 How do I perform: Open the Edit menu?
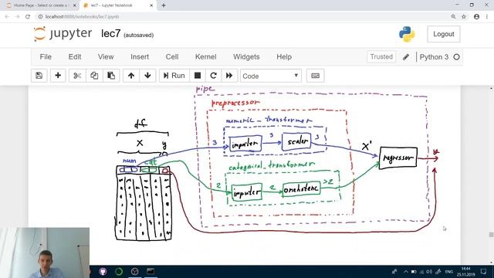pos(75,56)
